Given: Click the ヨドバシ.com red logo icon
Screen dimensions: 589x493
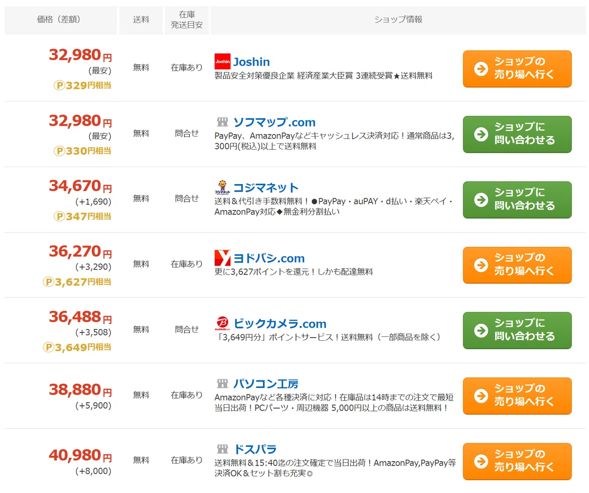Looking at the screenshot, I should 222,258.
